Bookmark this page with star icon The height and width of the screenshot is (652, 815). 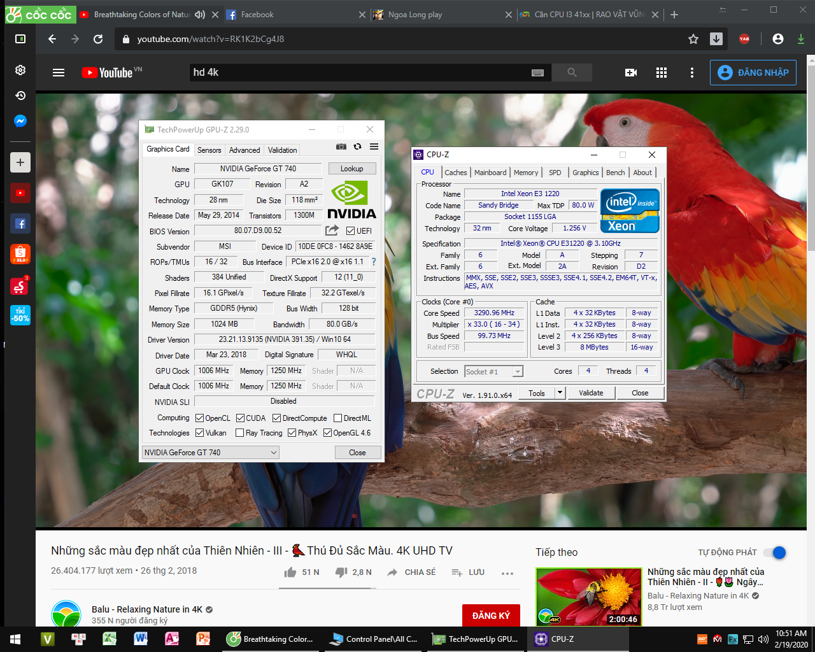[x=693, y=39]
